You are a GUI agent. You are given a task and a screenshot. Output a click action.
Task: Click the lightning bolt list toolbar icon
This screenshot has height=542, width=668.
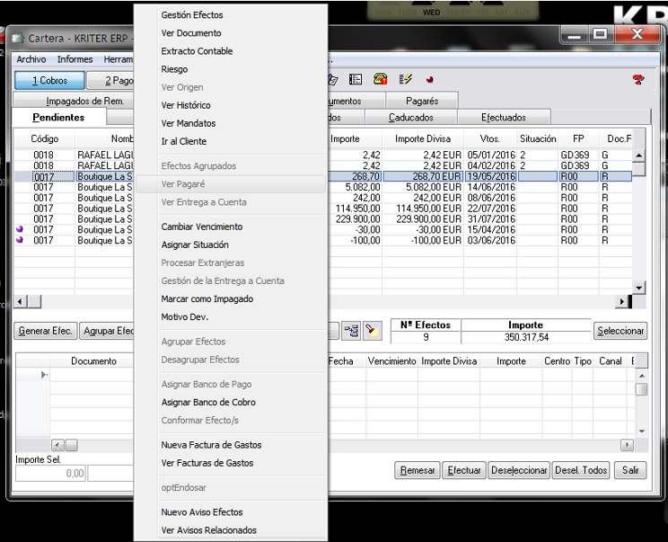[405, 79]
